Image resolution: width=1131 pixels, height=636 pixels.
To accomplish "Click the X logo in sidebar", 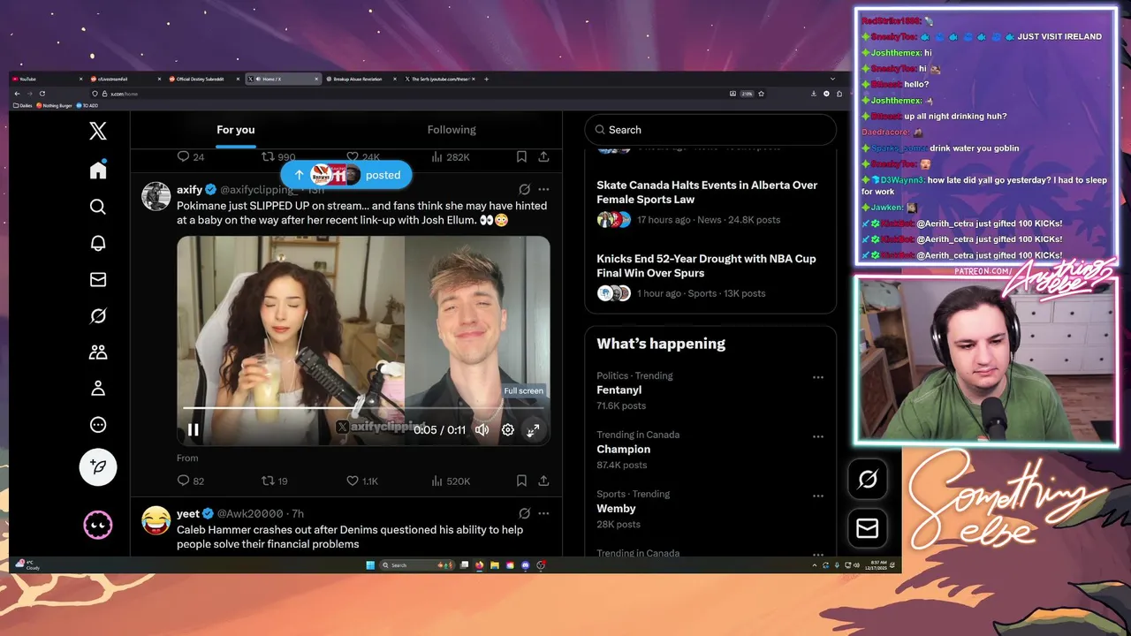I will [x=98, y=131].
